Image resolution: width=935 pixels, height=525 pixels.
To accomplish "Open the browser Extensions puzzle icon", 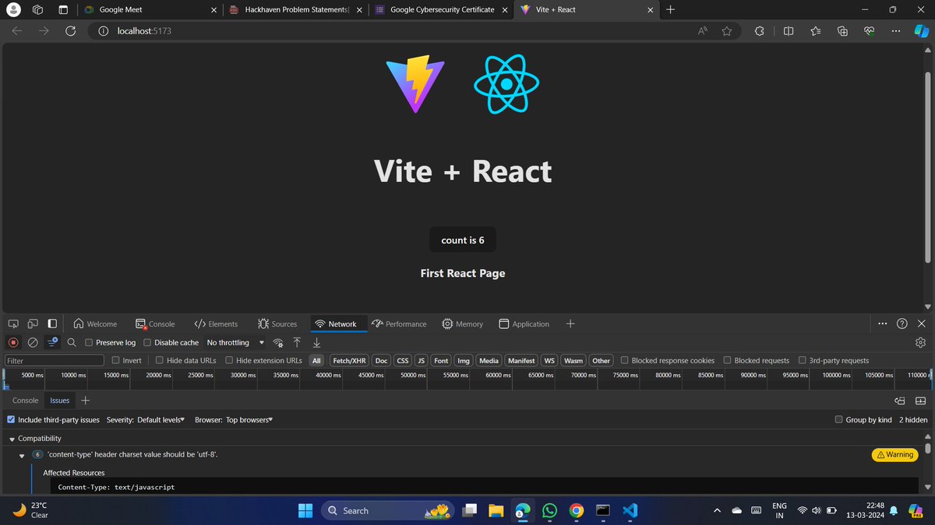I will pos(760,31).
